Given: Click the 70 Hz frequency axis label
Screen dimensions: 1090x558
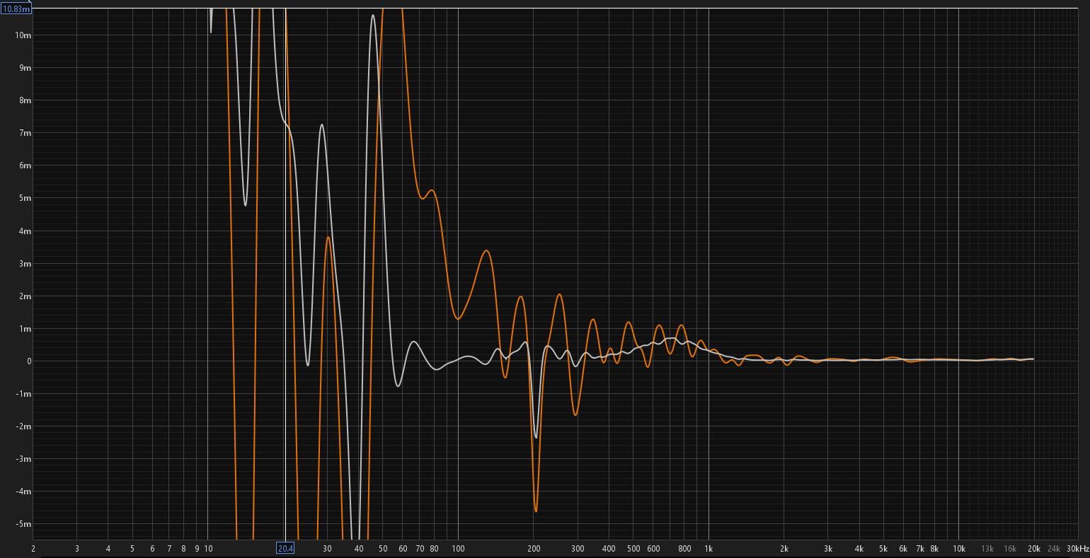Looking at the screenshot, I should 420,549.
